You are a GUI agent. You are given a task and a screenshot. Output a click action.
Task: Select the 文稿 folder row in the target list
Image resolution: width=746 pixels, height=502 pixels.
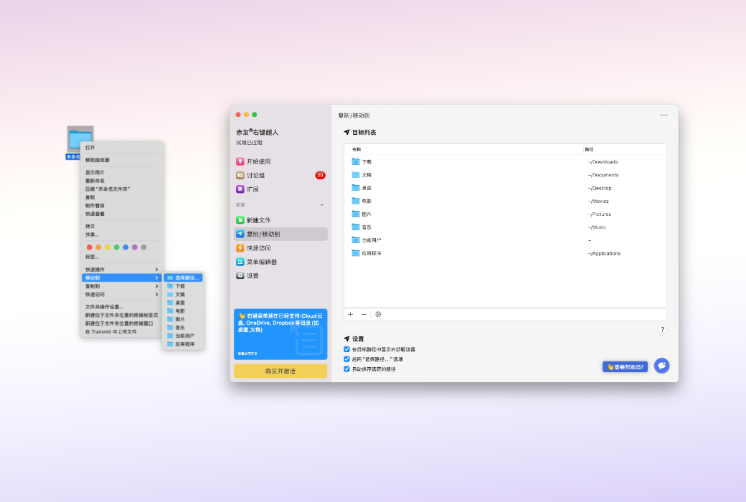tap(505, 175)
